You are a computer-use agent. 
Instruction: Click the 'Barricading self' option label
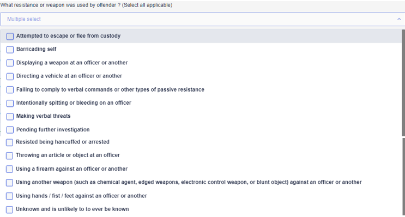click(36, 49)
